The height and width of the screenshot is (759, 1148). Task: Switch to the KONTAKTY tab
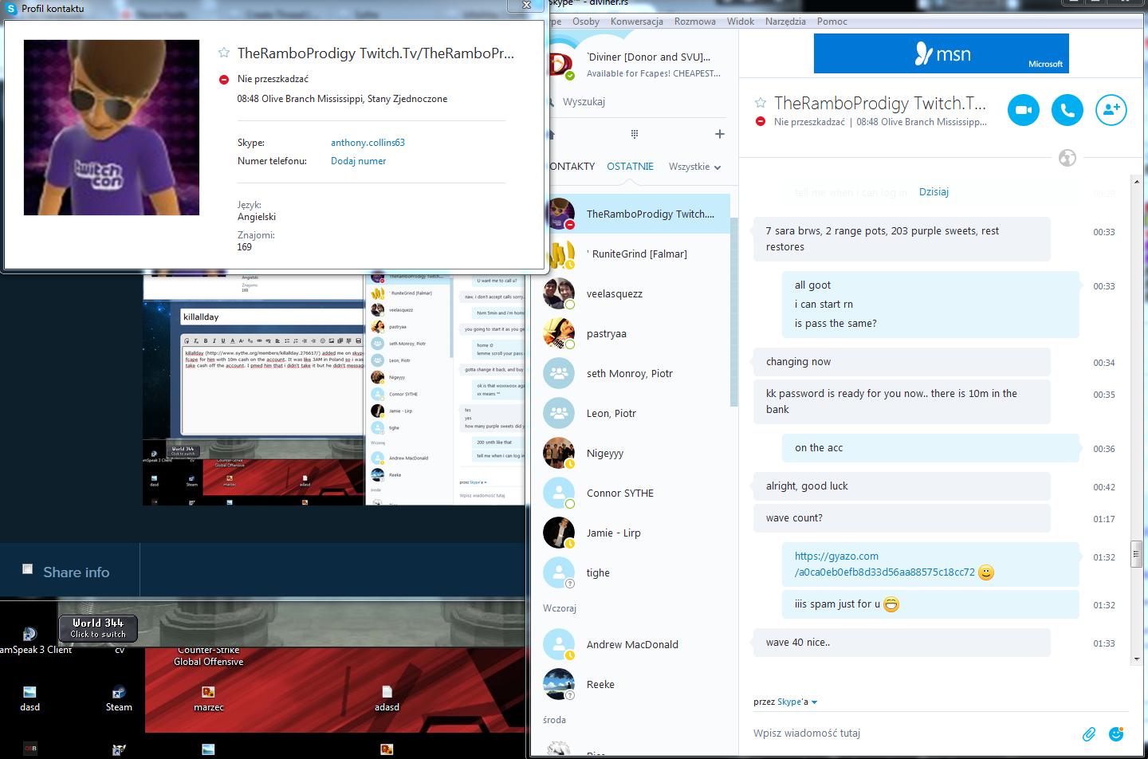572,167
